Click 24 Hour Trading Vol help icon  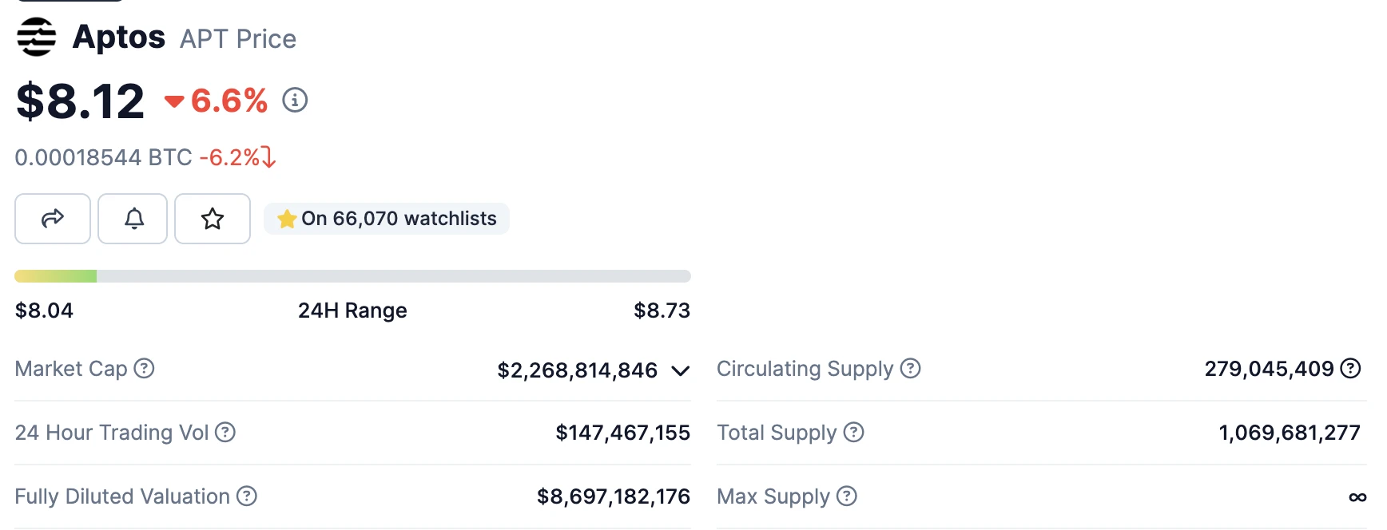pyautogui.click(x=225, y=433)
